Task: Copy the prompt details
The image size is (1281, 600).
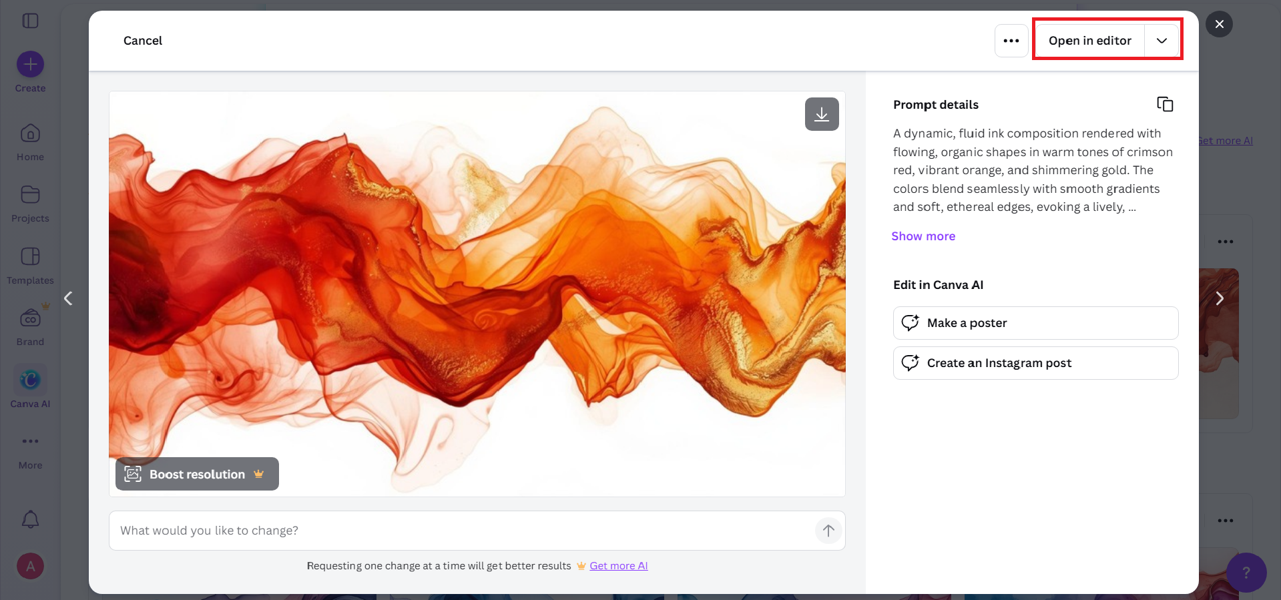Action: coord(1165,104)
